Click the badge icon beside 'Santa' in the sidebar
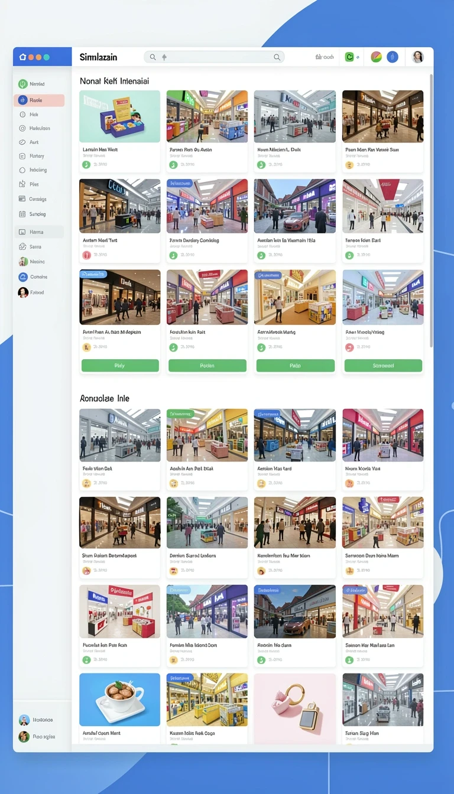 tap(22, 247)
